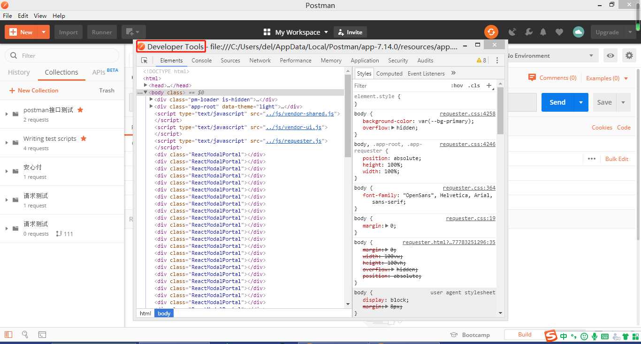Open the manage environments gear icon
The height and width of the screenshot is (344, 641).
coord(629,55)
